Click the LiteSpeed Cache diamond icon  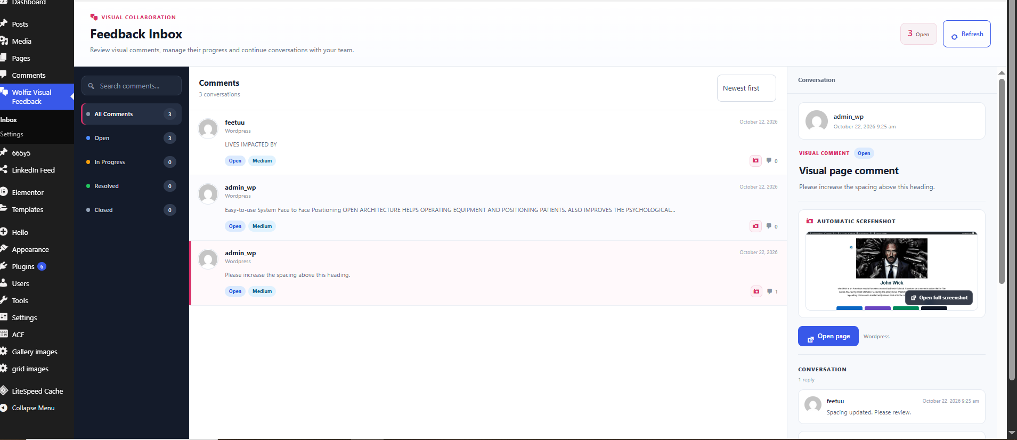point(4,390)
